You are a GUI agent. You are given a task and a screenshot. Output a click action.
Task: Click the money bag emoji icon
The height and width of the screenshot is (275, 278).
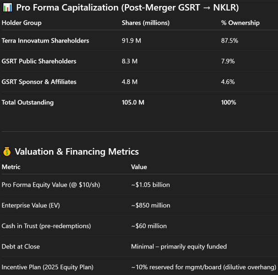[7, 151]
